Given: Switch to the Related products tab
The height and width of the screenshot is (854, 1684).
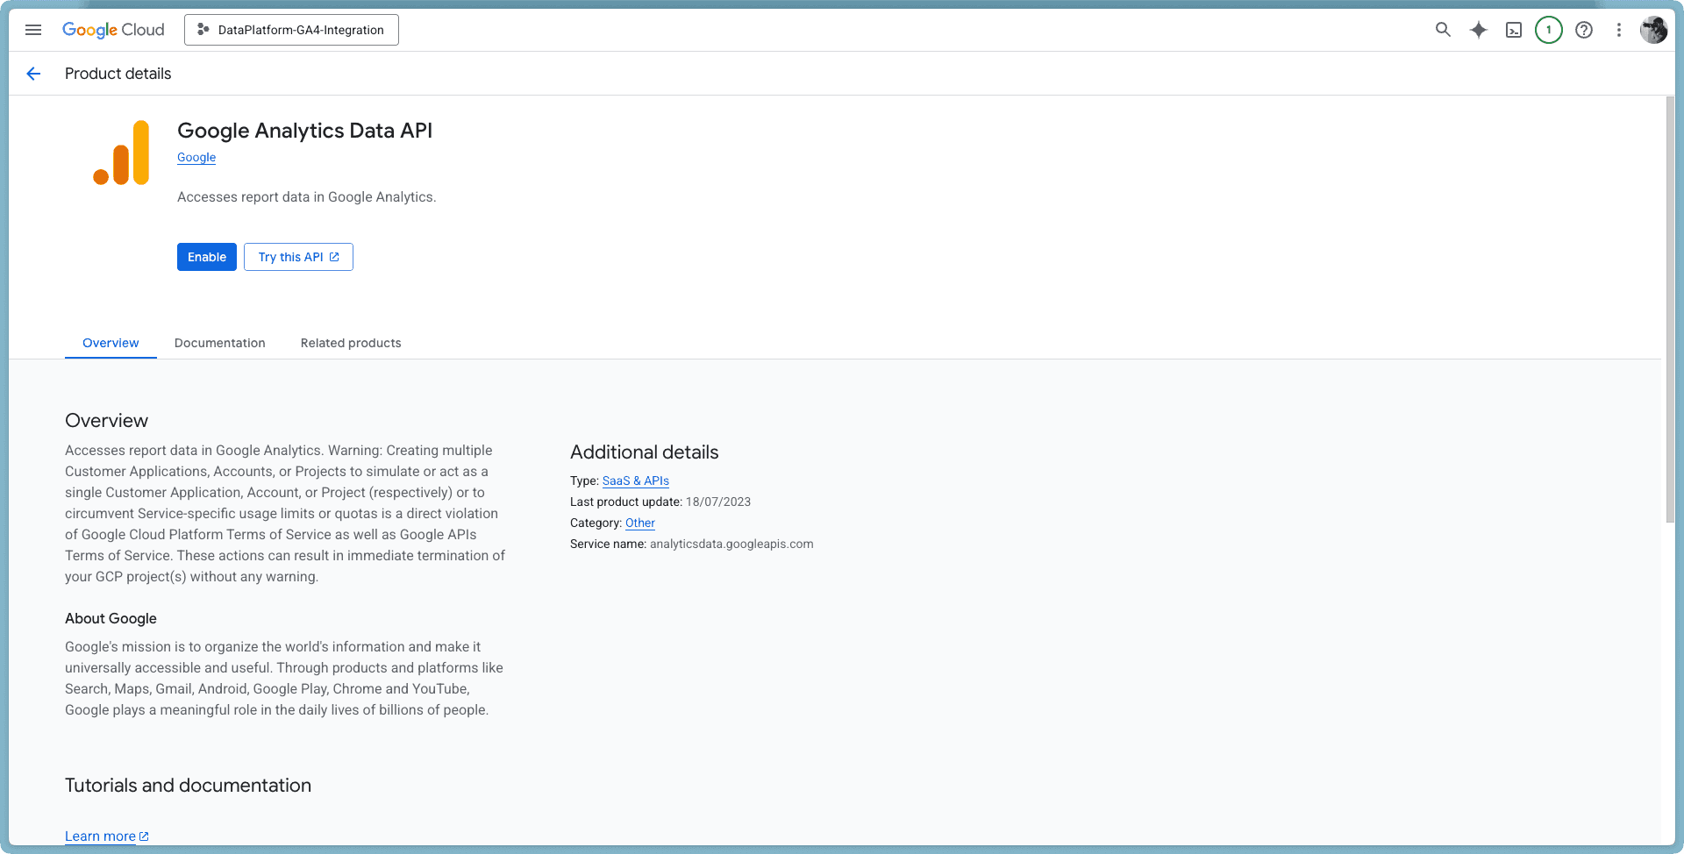Looking at the screenshot, I should (351, 343).
